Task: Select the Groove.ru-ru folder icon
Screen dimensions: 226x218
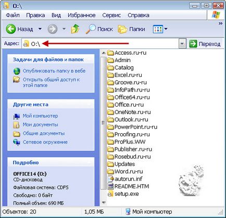Action: pyautogui.click(x=110, y=83)
